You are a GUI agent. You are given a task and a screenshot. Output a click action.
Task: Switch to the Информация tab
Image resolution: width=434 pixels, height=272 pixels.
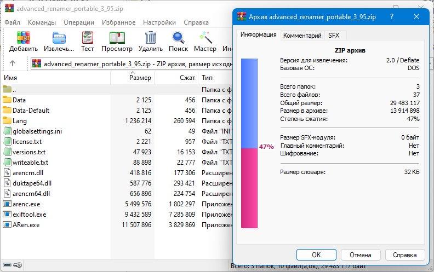tap(258, 34)
